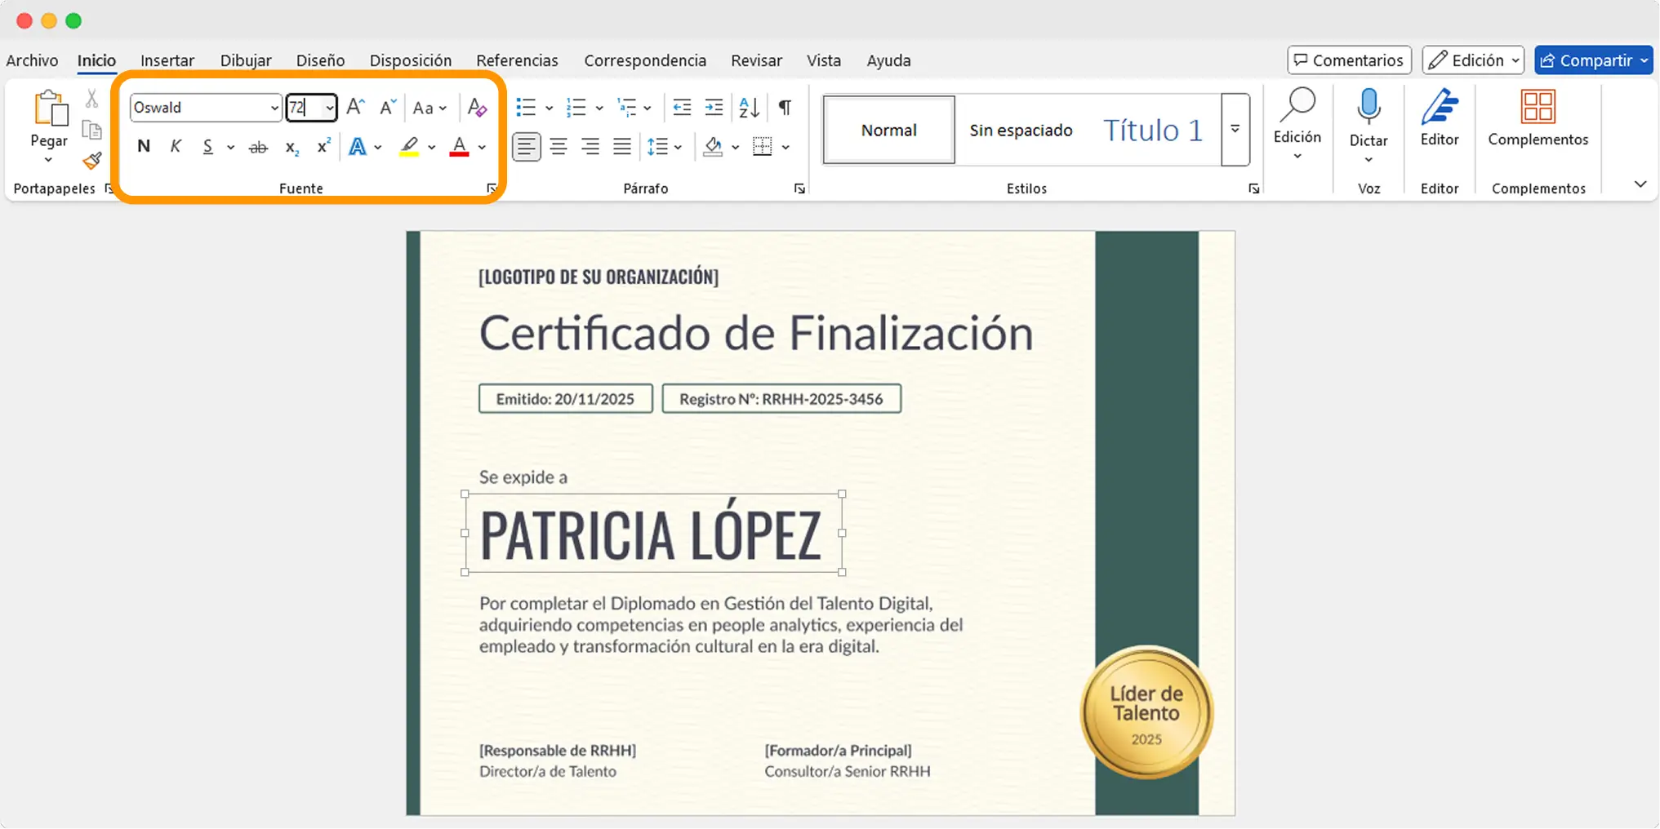This screenshot has height=829, width=1660.
Task: Open the Editor pen icon
Action: 1440,106
